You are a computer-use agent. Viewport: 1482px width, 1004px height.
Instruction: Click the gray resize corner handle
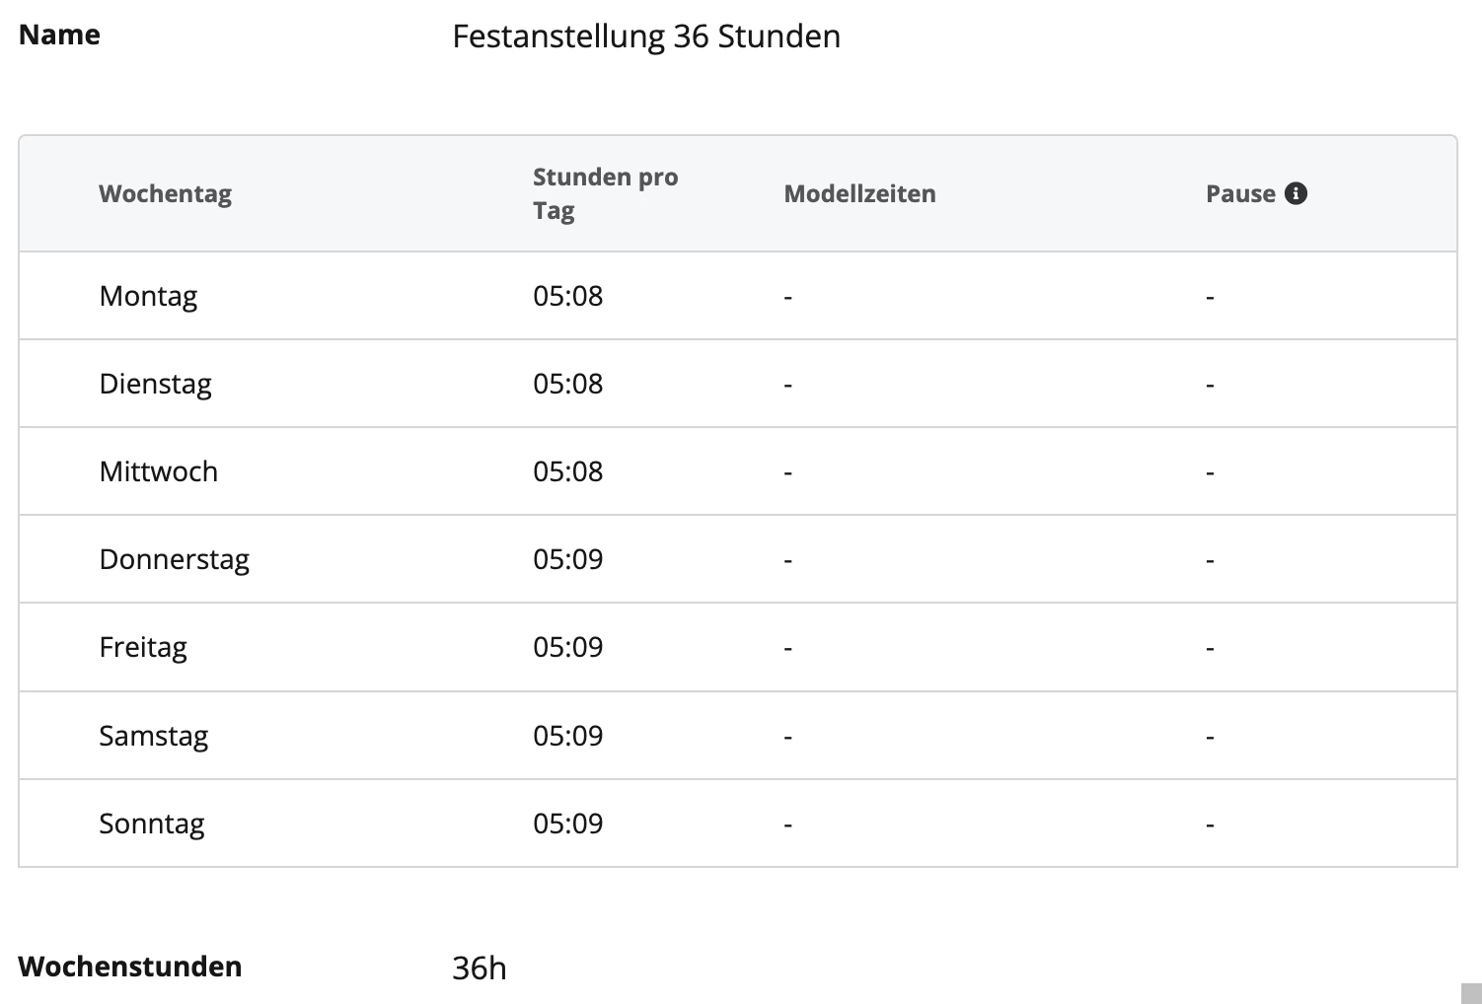point(1471,992)
